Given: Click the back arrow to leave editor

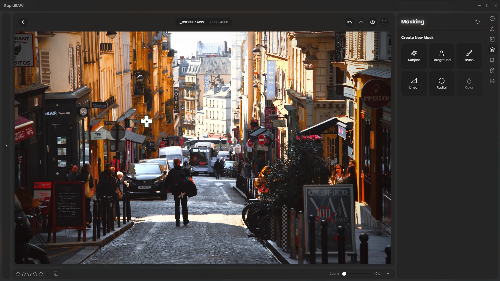Looking at the screenshot, I should point(23,22).
